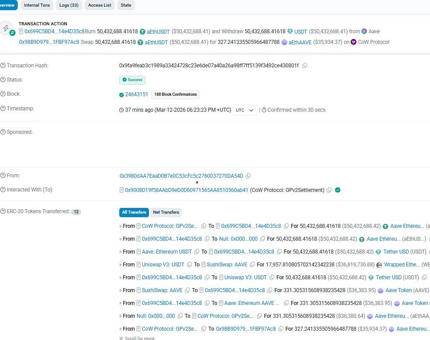Screen dimensions: 430x340
Task: Copy the From address 0x3980dAA7...
Action: (248, 176)
